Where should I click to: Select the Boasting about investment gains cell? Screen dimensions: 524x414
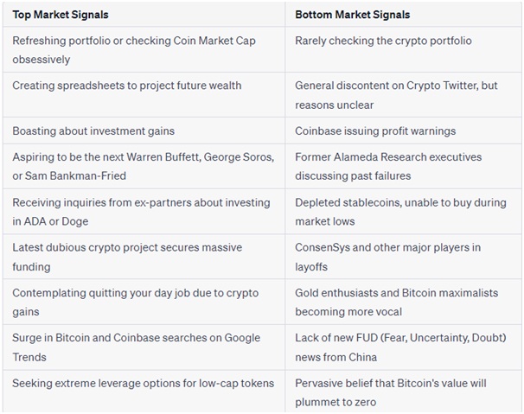144,131
